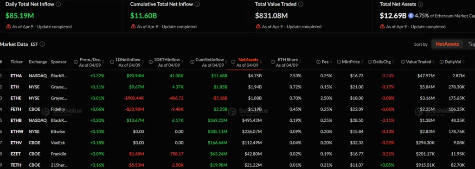Viewport: 475px width, 169px height.
Task: Click Ethereum logo next to $12.69B
Action: [411, 15]
